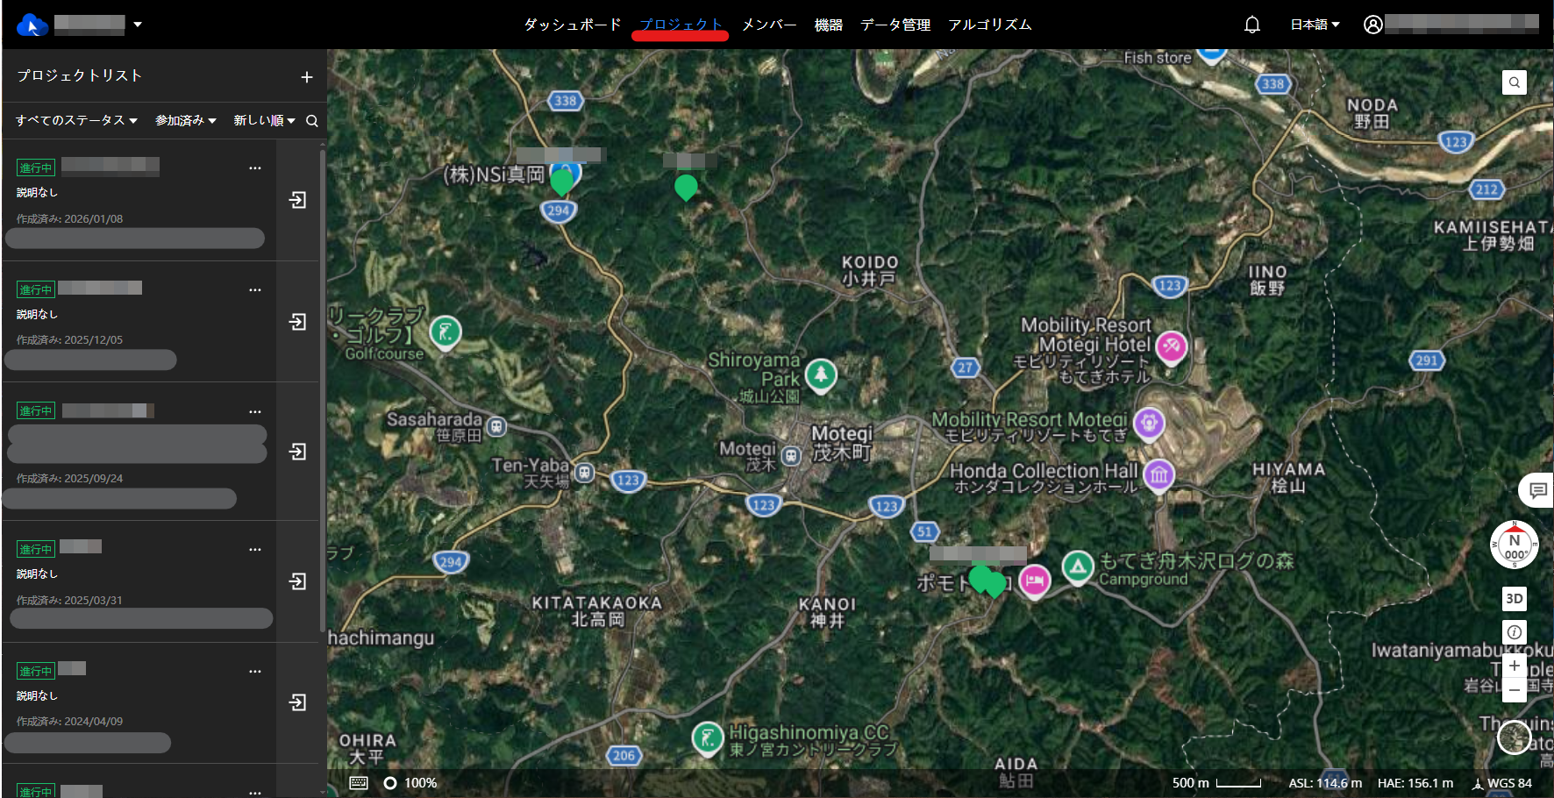Image resolution: width=1554 pixels, height=798 pixels.
Task: Change language with the 日本語 dropdown
Action: click(1314, 25)
